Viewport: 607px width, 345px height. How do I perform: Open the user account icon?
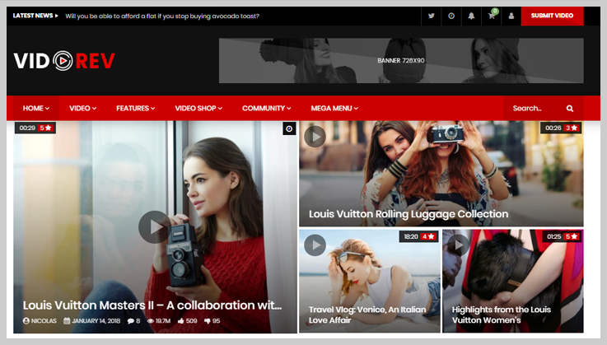click(511, 16)
